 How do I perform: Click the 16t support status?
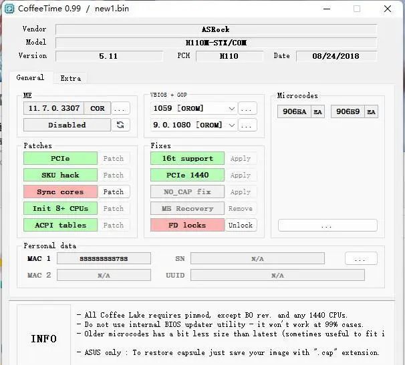(x=187, y=158)
